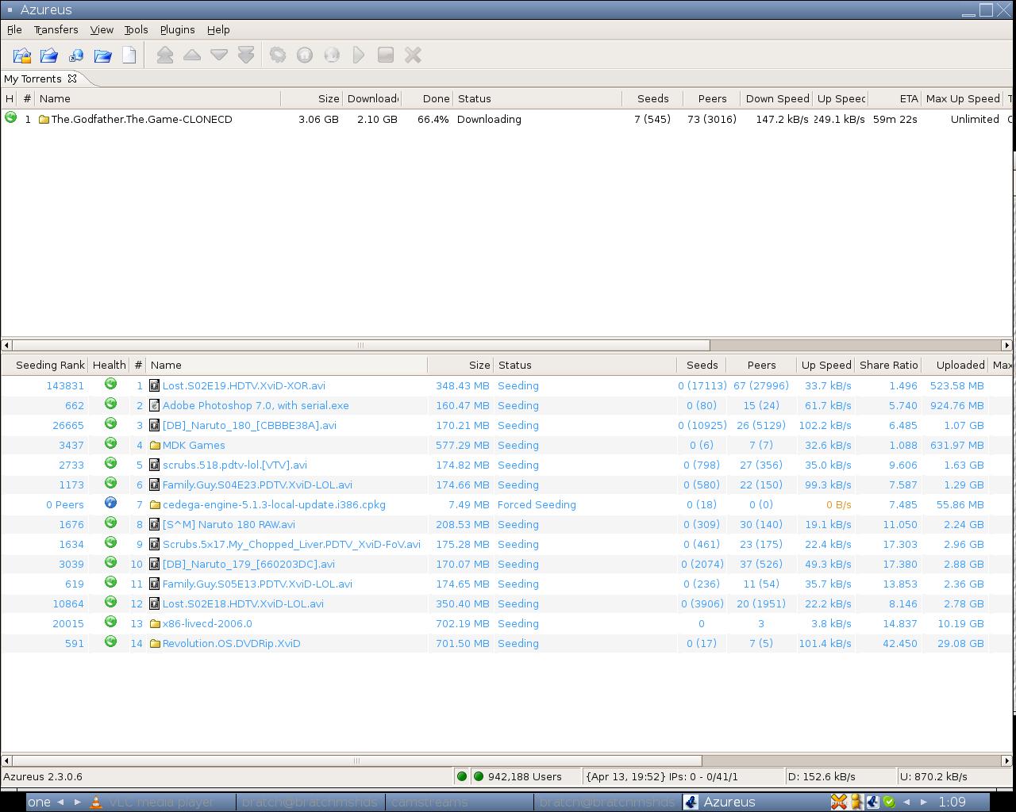Open the Tools menu

[x=136, y=29]
